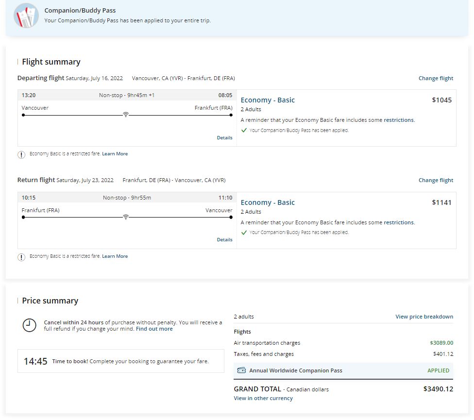Click the Annual Worldwide Companion Pass row
The image size is (474, 420).
point(343,370)
